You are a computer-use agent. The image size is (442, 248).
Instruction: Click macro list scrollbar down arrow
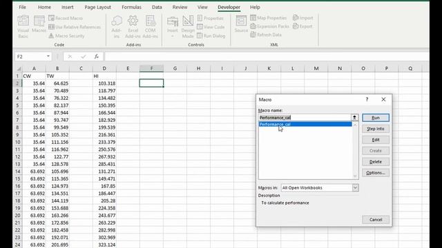(355, 176)
